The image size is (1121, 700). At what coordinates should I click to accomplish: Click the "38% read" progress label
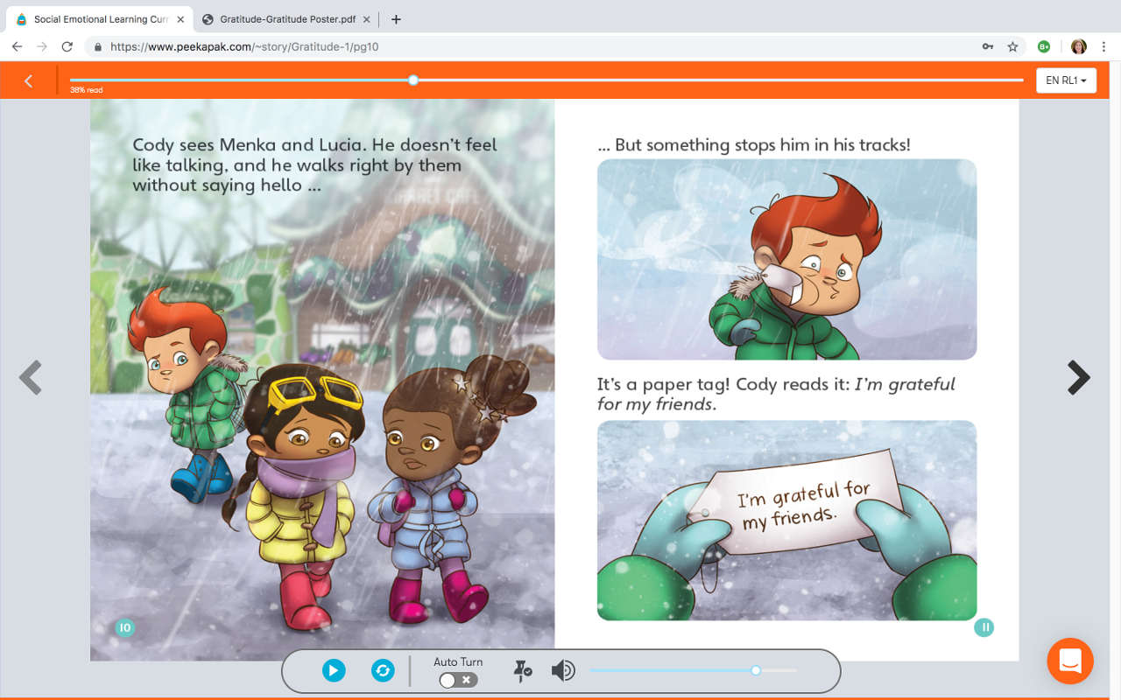(x=86, y=90)
